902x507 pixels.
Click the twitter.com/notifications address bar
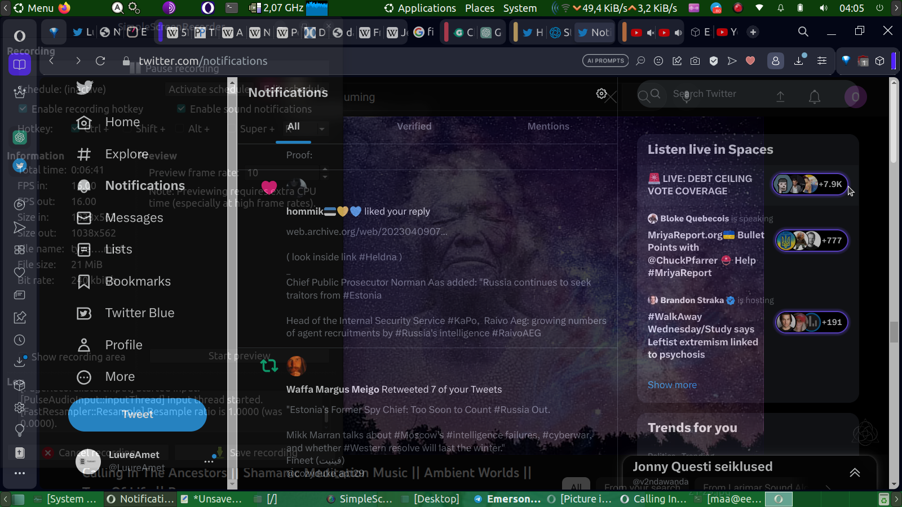pyautogui.click(x=203, y=61)
